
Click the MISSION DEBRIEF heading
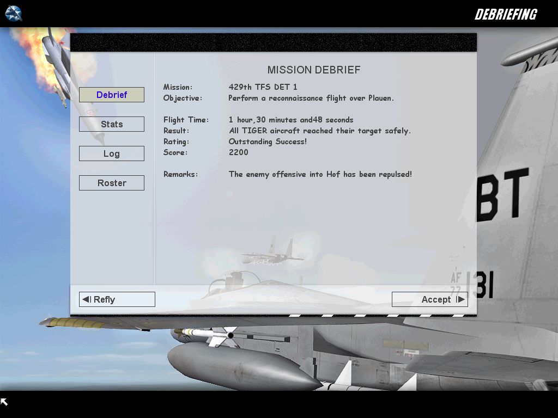[314, 70]
